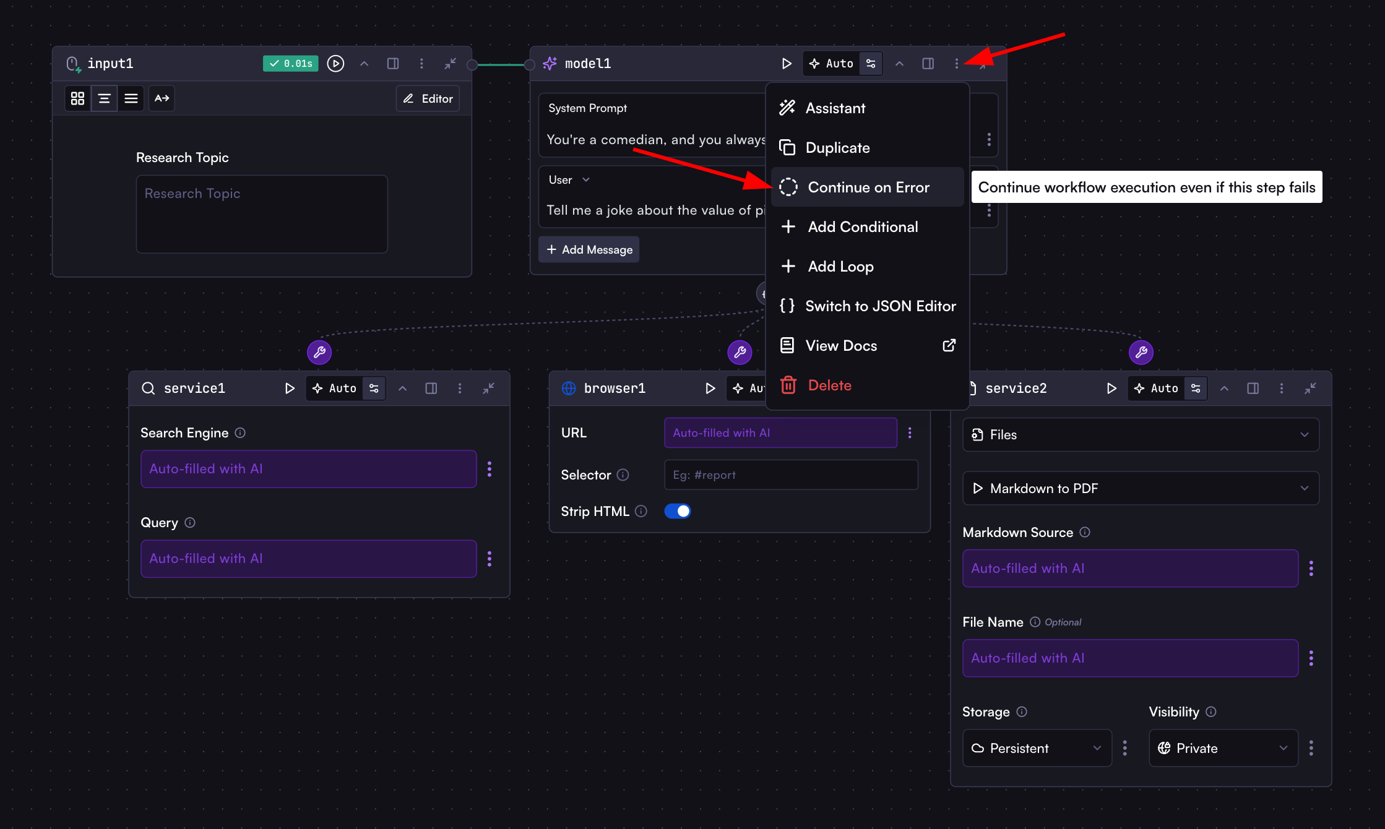The width and height of the screenshot is (1385, 829).
Task: Enable Continue on Error for model1
Action: click(x=866, y=187)
